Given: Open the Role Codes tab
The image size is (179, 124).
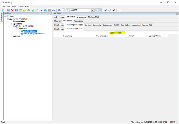Looking at the screenshot, I should coord(125,25).
